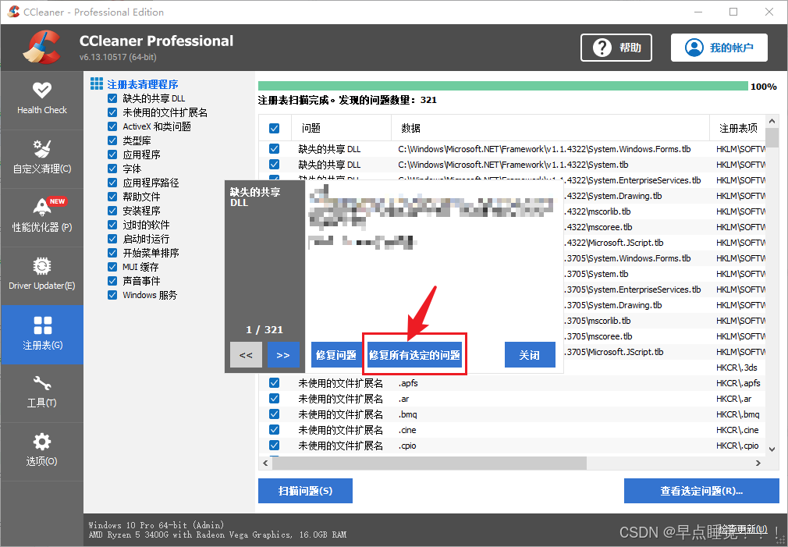
Task: Toggle 应用程序 checkbox
Action: coord(112,155)
